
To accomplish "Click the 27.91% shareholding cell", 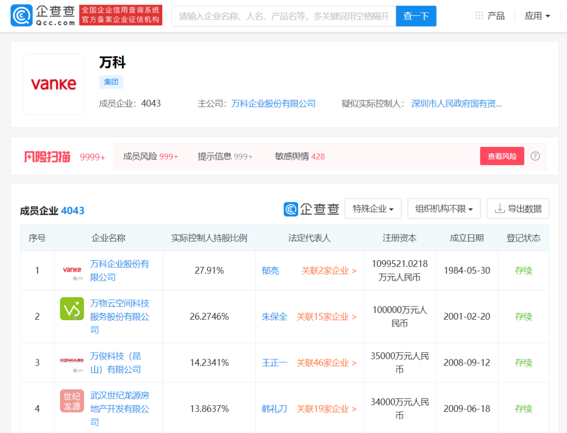I will [x=209, y=270].
